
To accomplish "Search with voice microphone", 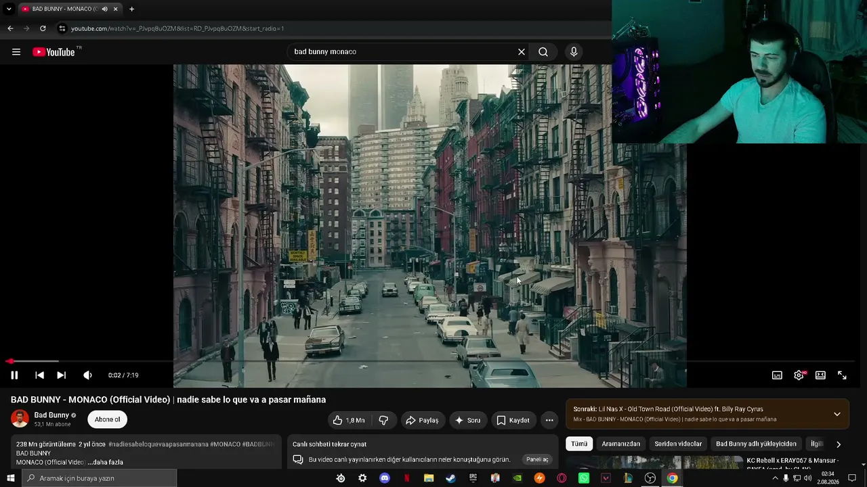I will coord(574,52).
